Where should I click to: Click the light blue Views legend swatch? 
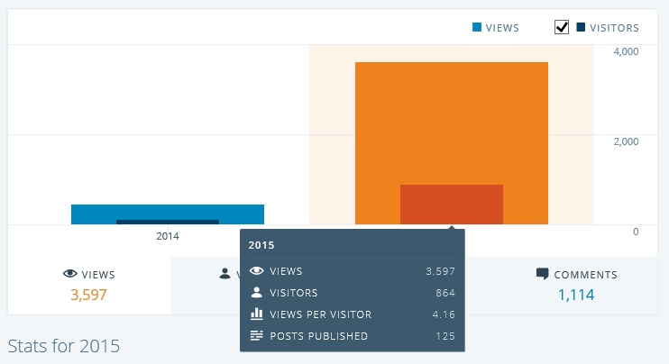pyautogui.click(x=477, y=28)
